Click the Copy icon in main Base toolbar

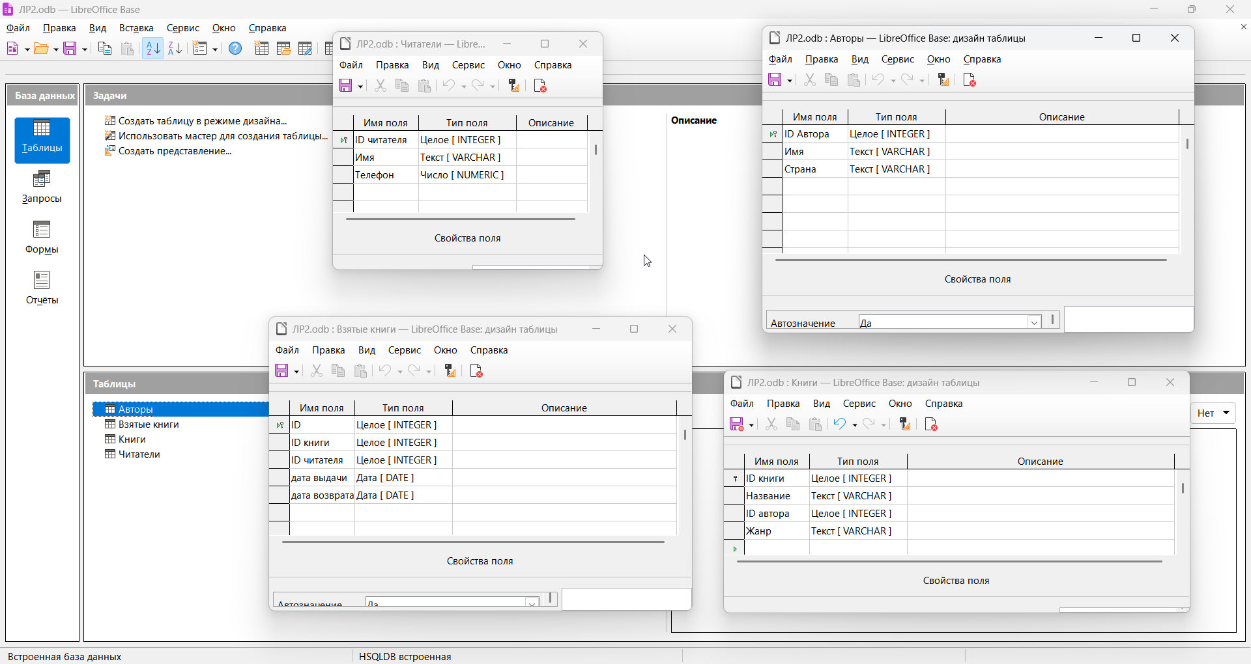tap(104, 48)
